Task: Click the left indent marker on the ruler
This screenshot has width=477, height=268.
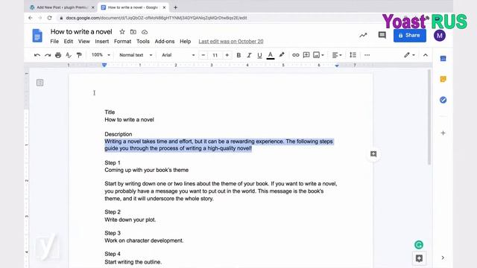Action: click(x=104, y=65)
